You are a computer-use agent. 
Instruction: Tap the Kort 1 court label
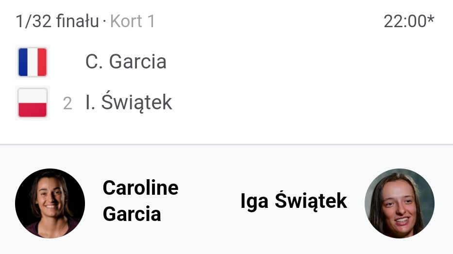pyautogui.click(x=133, y=21)
